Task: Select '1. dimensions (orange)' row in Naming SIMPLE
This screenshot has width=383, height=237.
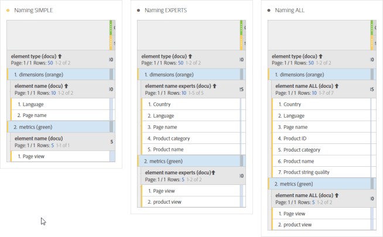Action: [x=57, y=75]
